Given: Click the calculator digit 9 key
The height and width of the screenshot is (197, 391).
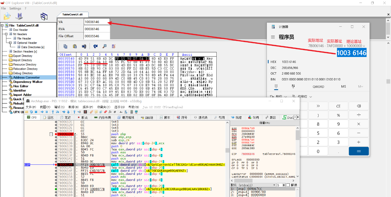Looking at the screenshot, I should pos(339,124).
